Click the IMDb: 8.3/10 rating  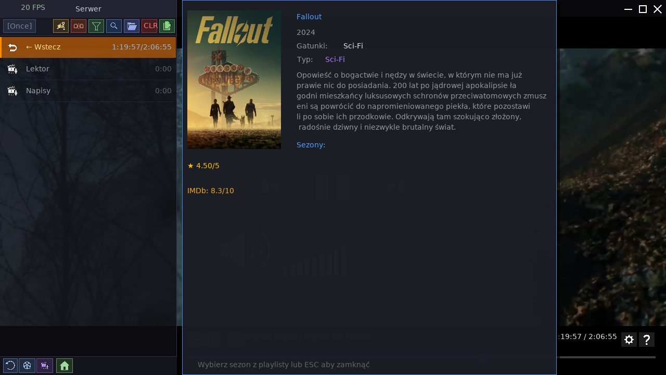coord(211,191)
